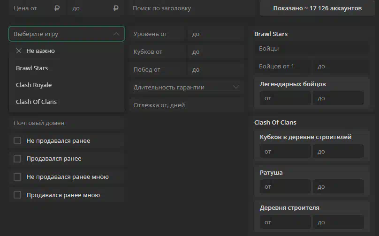Viewport: 379px width, 236px height.
Task: Click the 'Поиск по заголовку' search field
Action: pos(192,8)
